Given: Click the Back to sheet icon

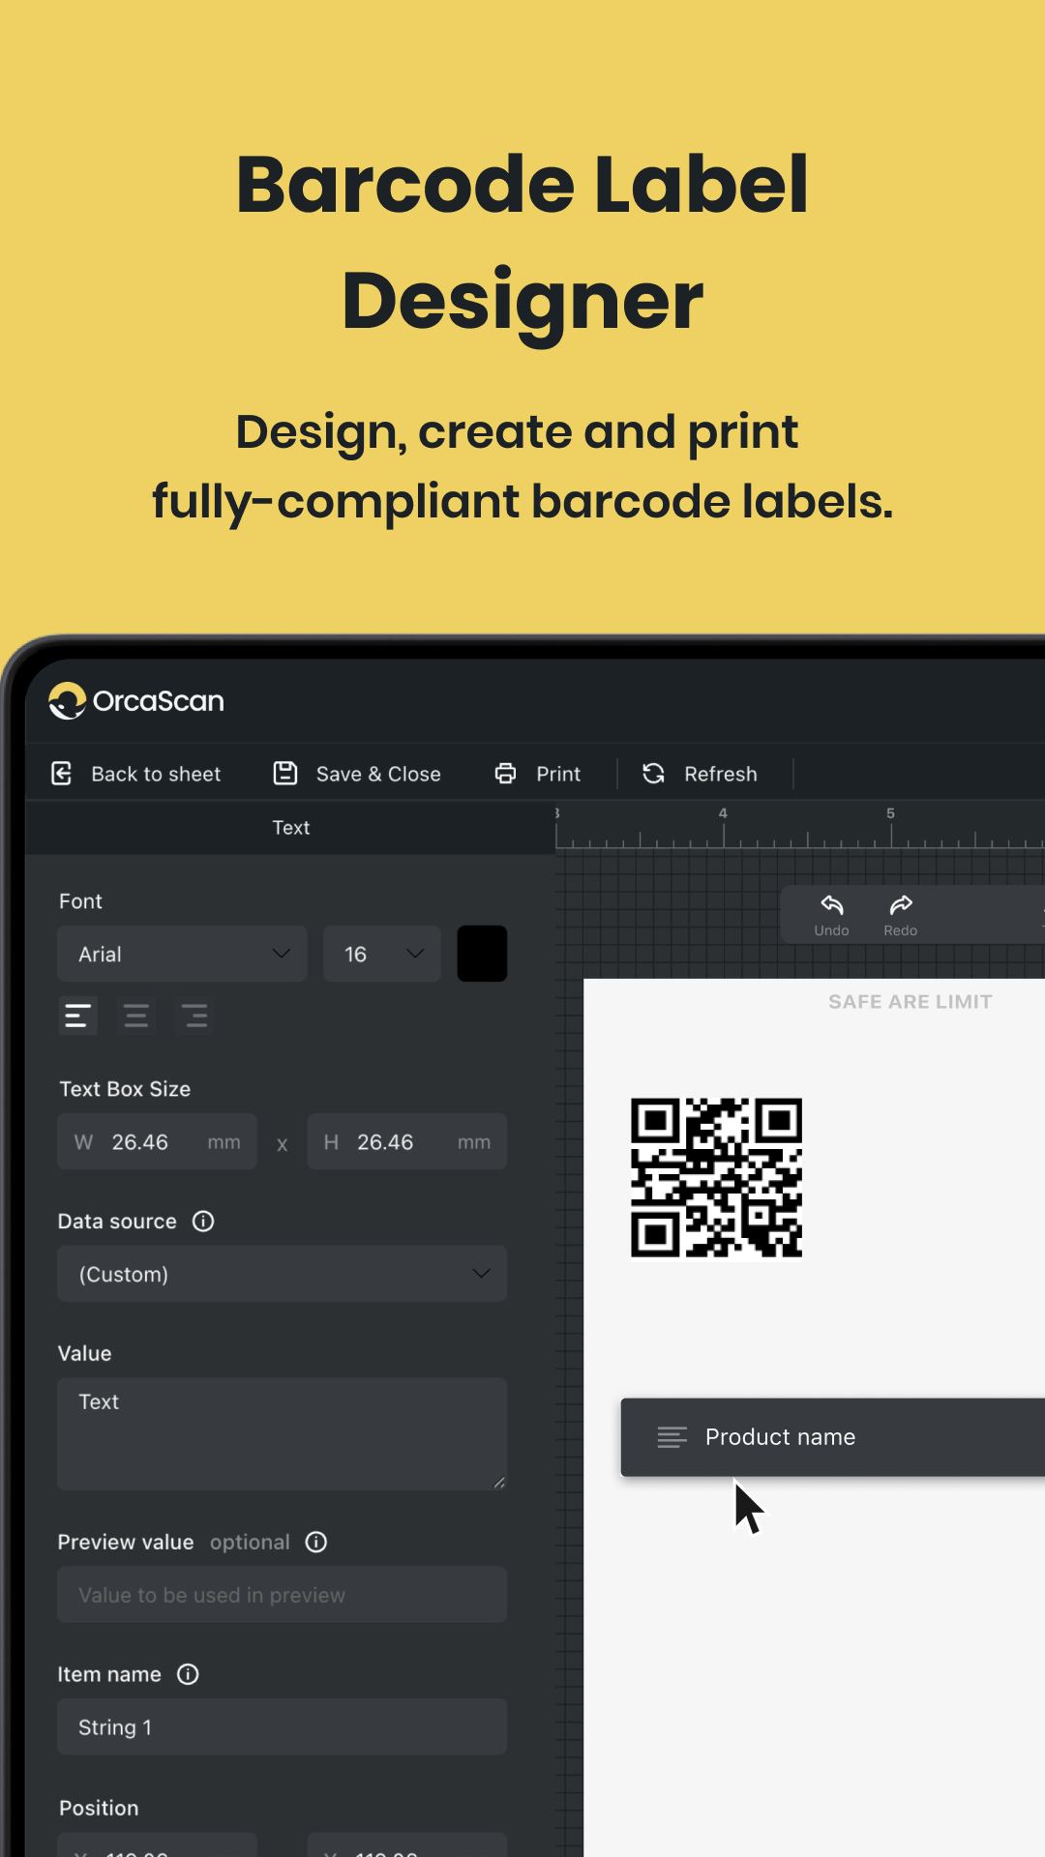Looking at the screenshot, I should coord(62,774).
